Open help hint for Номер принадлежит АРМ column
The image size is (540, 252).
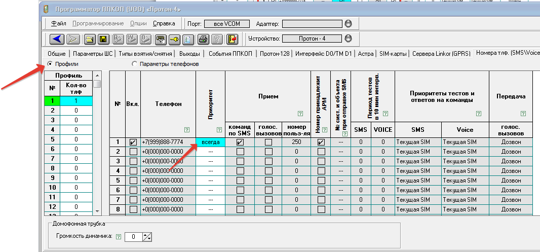coord(324,130)
